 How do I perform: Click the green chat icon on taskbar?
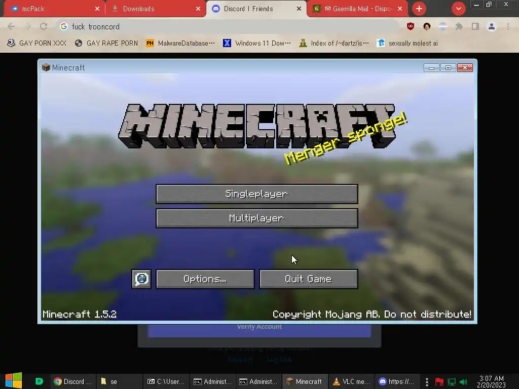pos(39,381)
